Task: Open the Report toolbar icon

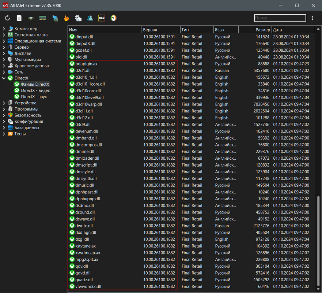Action: point(19,18)
